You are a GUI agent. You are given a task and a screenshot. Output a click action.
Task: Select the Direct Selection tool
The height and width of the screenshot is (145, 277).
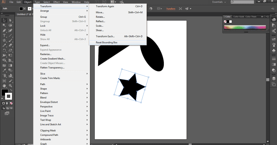click(10, 20)
